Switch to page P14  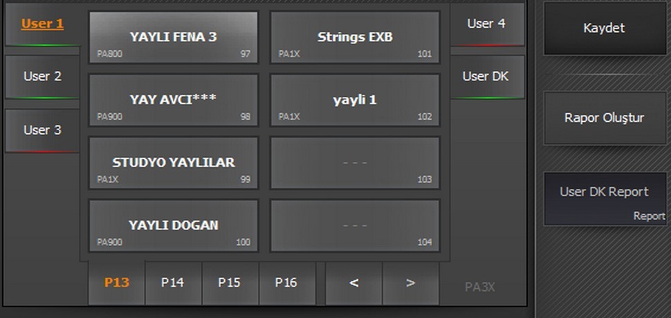pos(173,283)
